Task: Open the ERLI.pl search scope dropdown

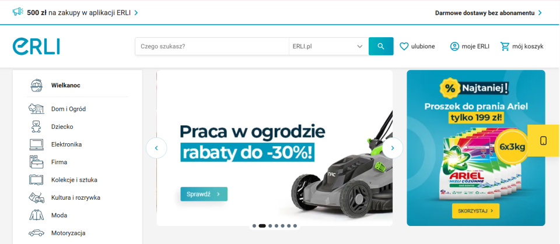Action: point(328,47)
